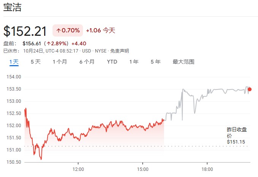Switch to the YTD tab
258x177 pixels.
(x=112, y=62)
